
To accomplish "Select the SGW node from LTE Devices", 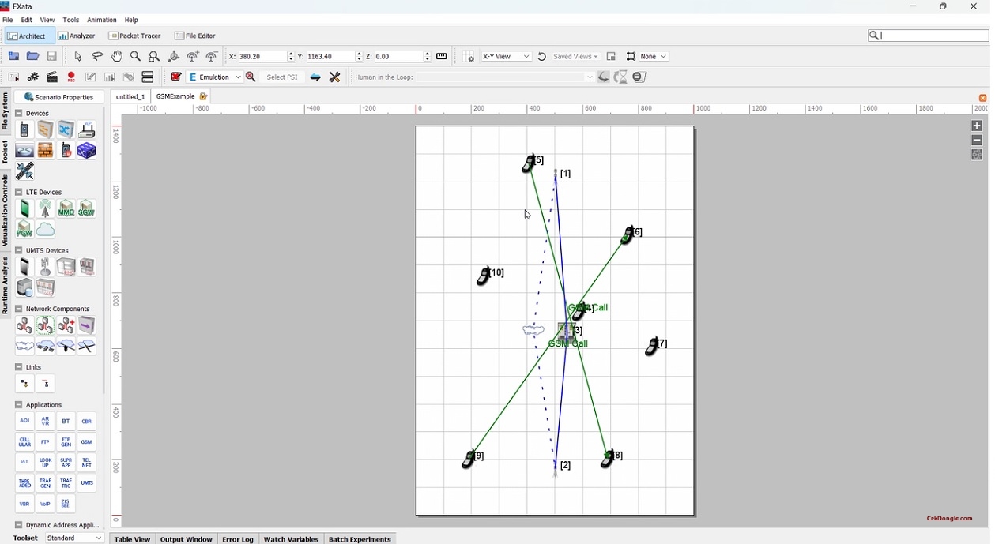I will [87, 208].
